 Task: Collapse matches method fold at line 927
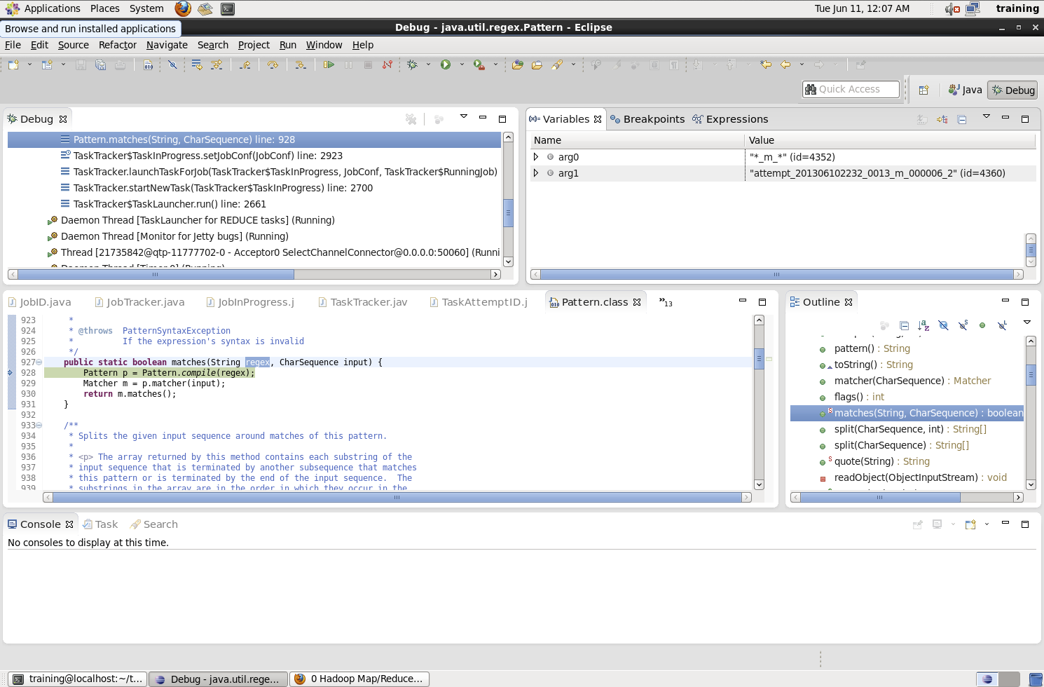(39, 362)
